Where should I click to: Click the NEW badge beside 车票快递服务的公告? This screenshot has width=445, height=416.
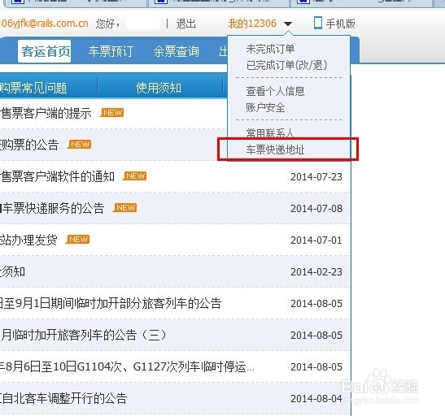point(124,208)
